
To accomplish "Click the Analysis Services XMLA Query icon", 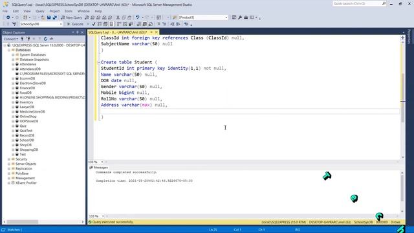I will click(104, 17).
